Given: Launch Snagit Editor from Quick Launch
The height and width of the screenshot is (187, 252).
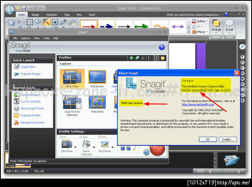Looking at the screenshot, I should tap(28, 67).
